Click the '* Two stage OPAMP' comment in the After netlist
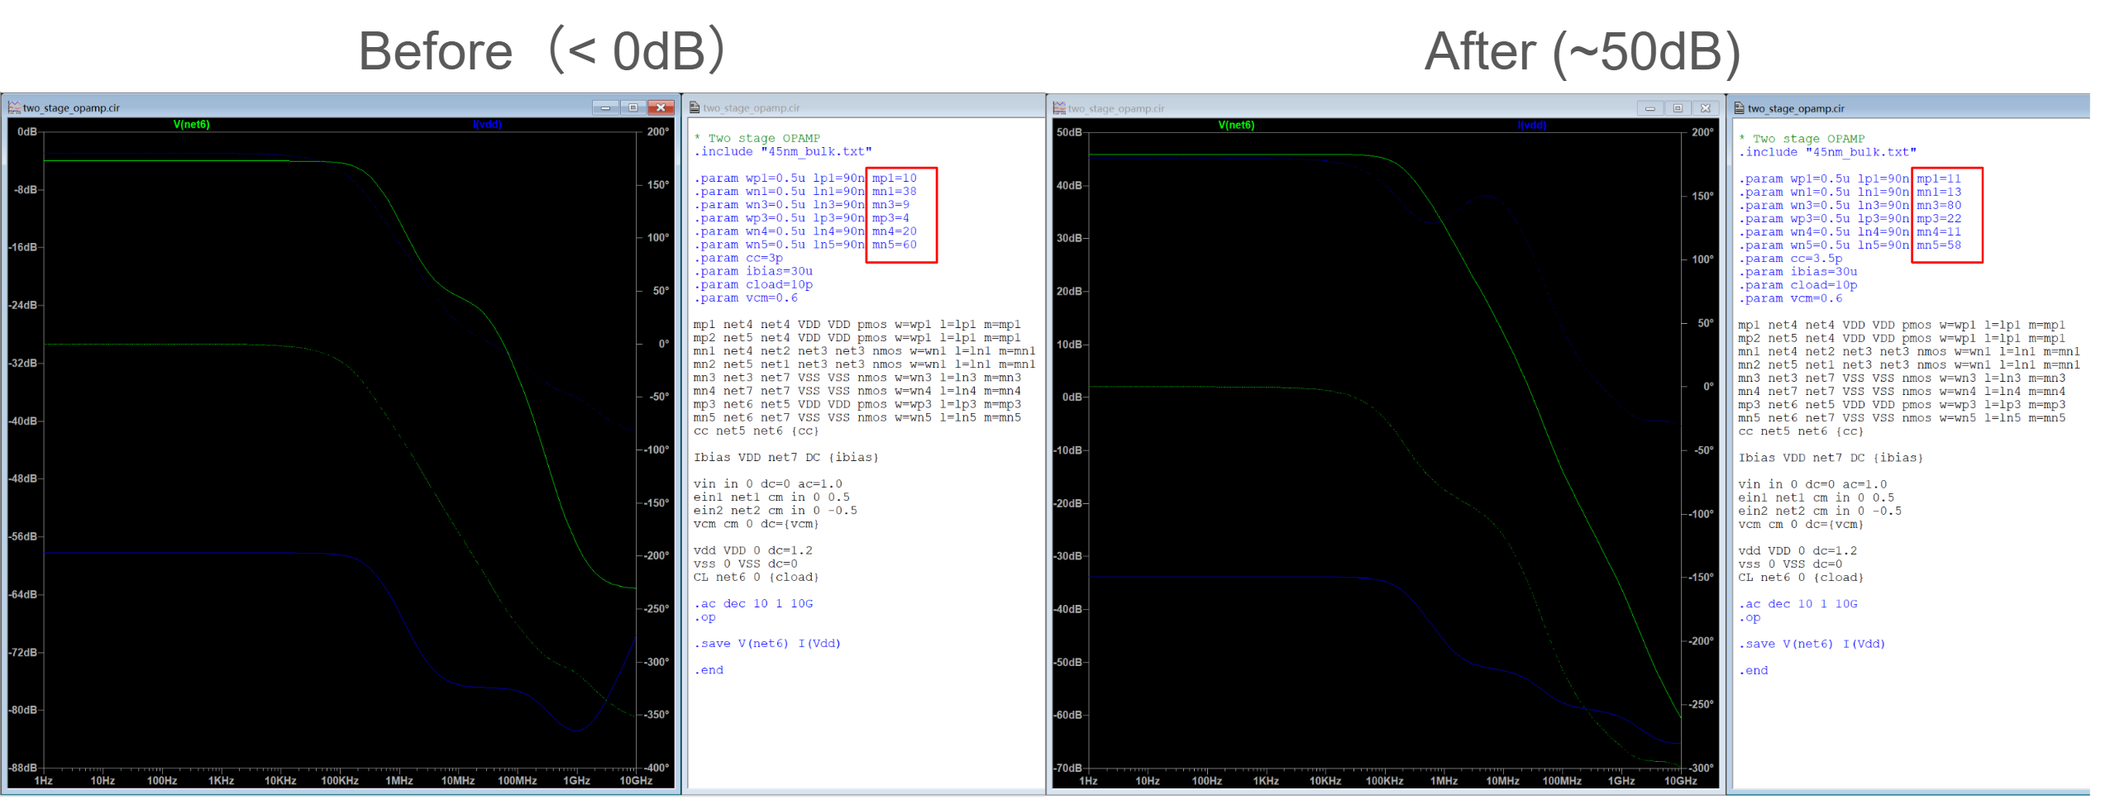The image size is (2115, 809). coord(1802,139)
